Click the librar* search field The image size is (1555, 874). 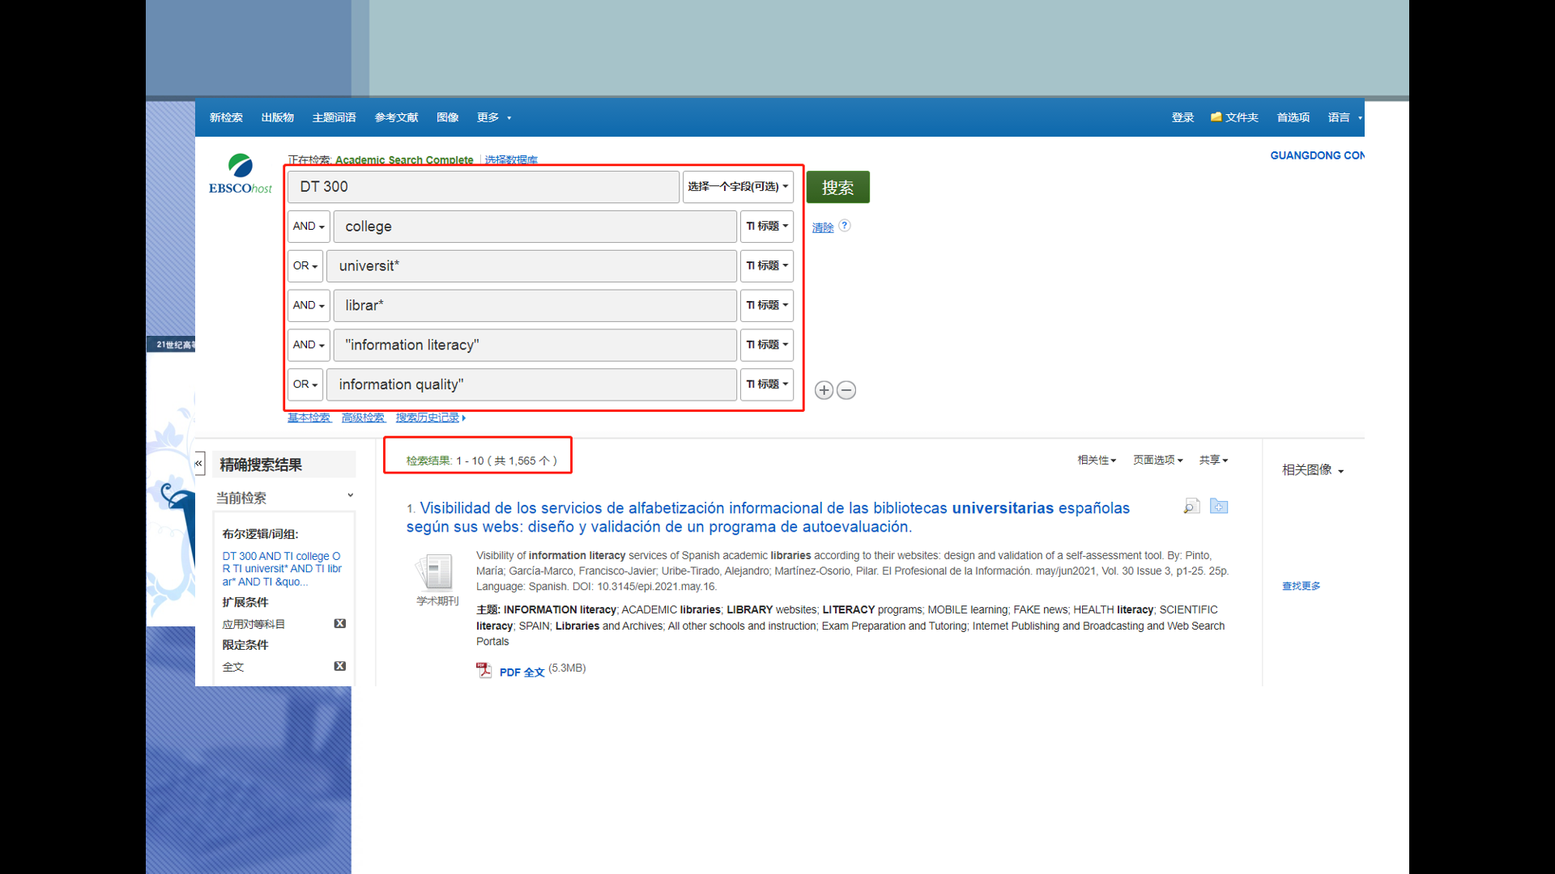(535, 306)
